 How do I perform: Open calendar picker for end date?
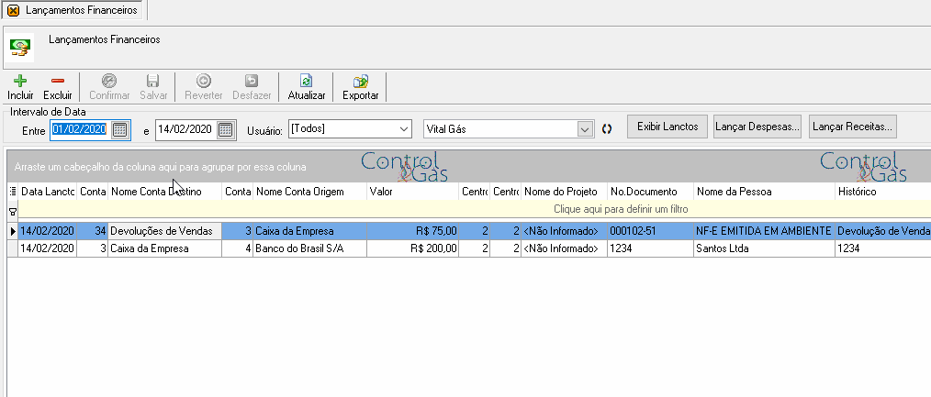pos(226,128)
